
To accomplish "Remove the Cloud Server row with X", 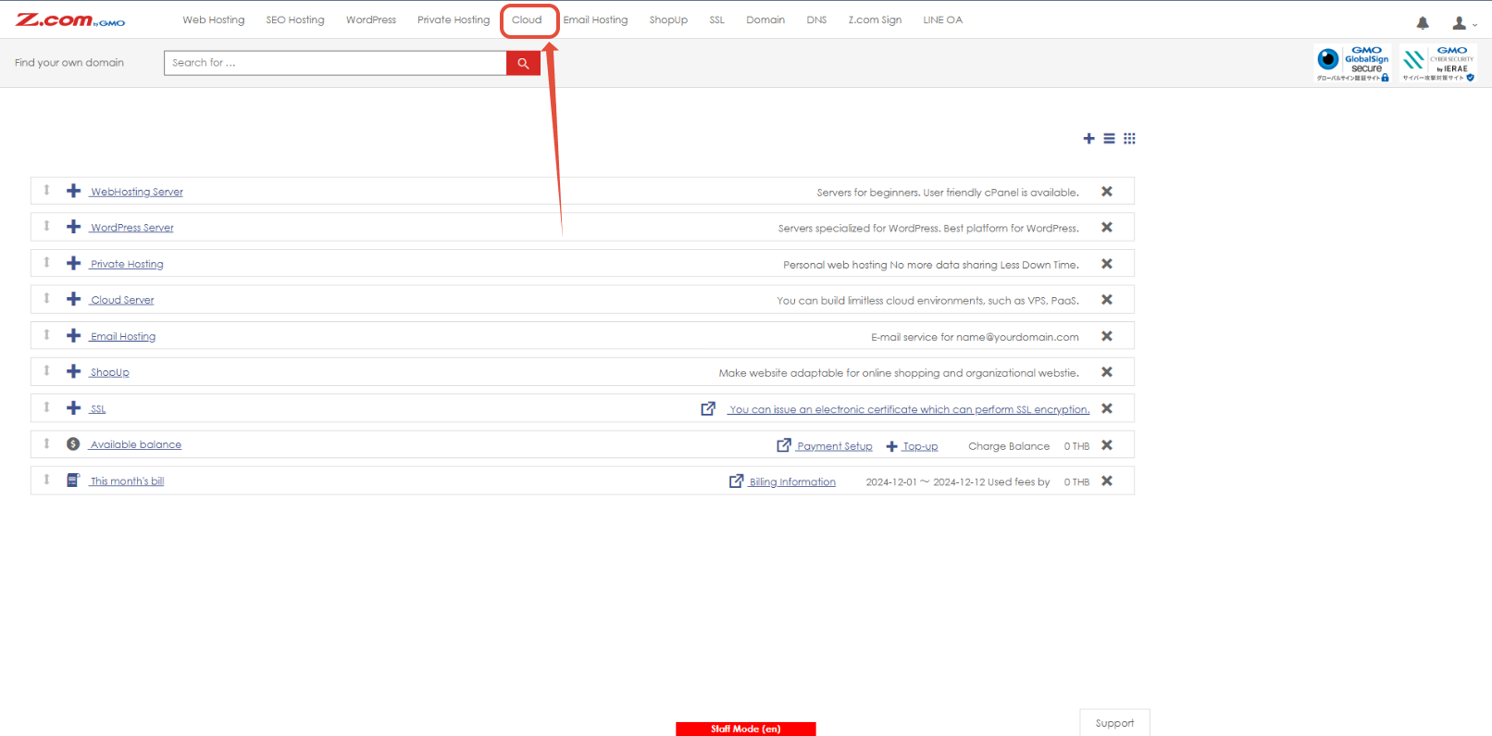I will tap(1107, 300).
